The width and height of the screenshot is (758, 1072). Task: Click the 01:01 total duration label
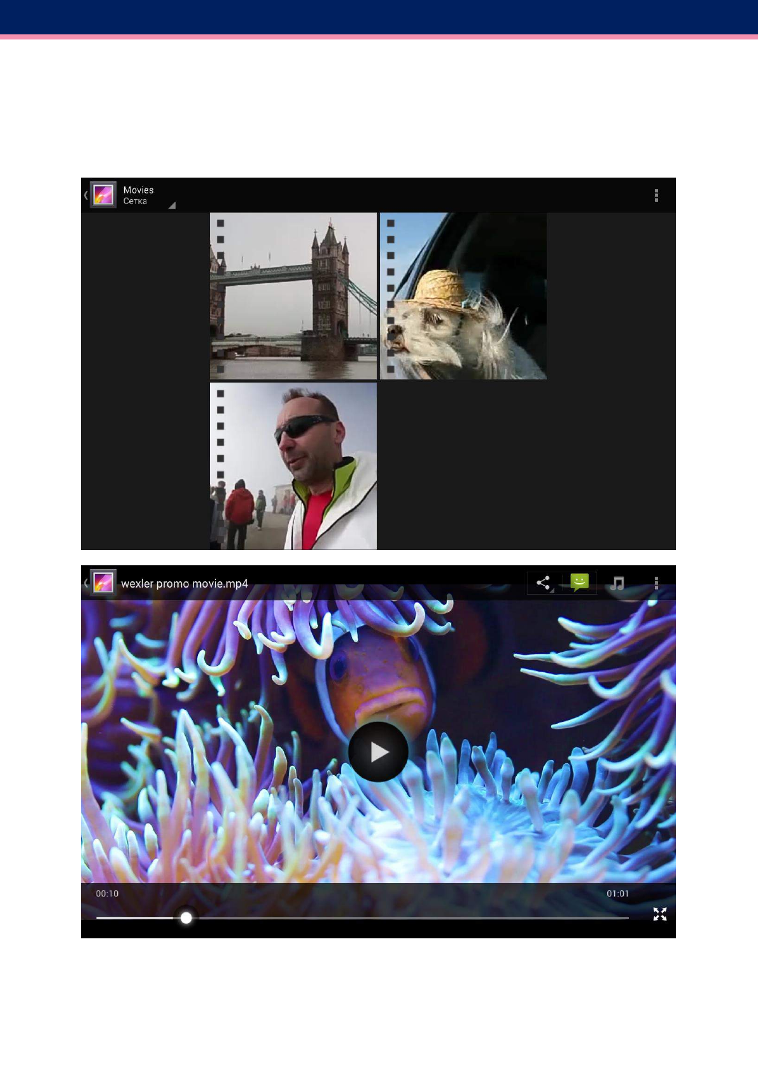617,894
